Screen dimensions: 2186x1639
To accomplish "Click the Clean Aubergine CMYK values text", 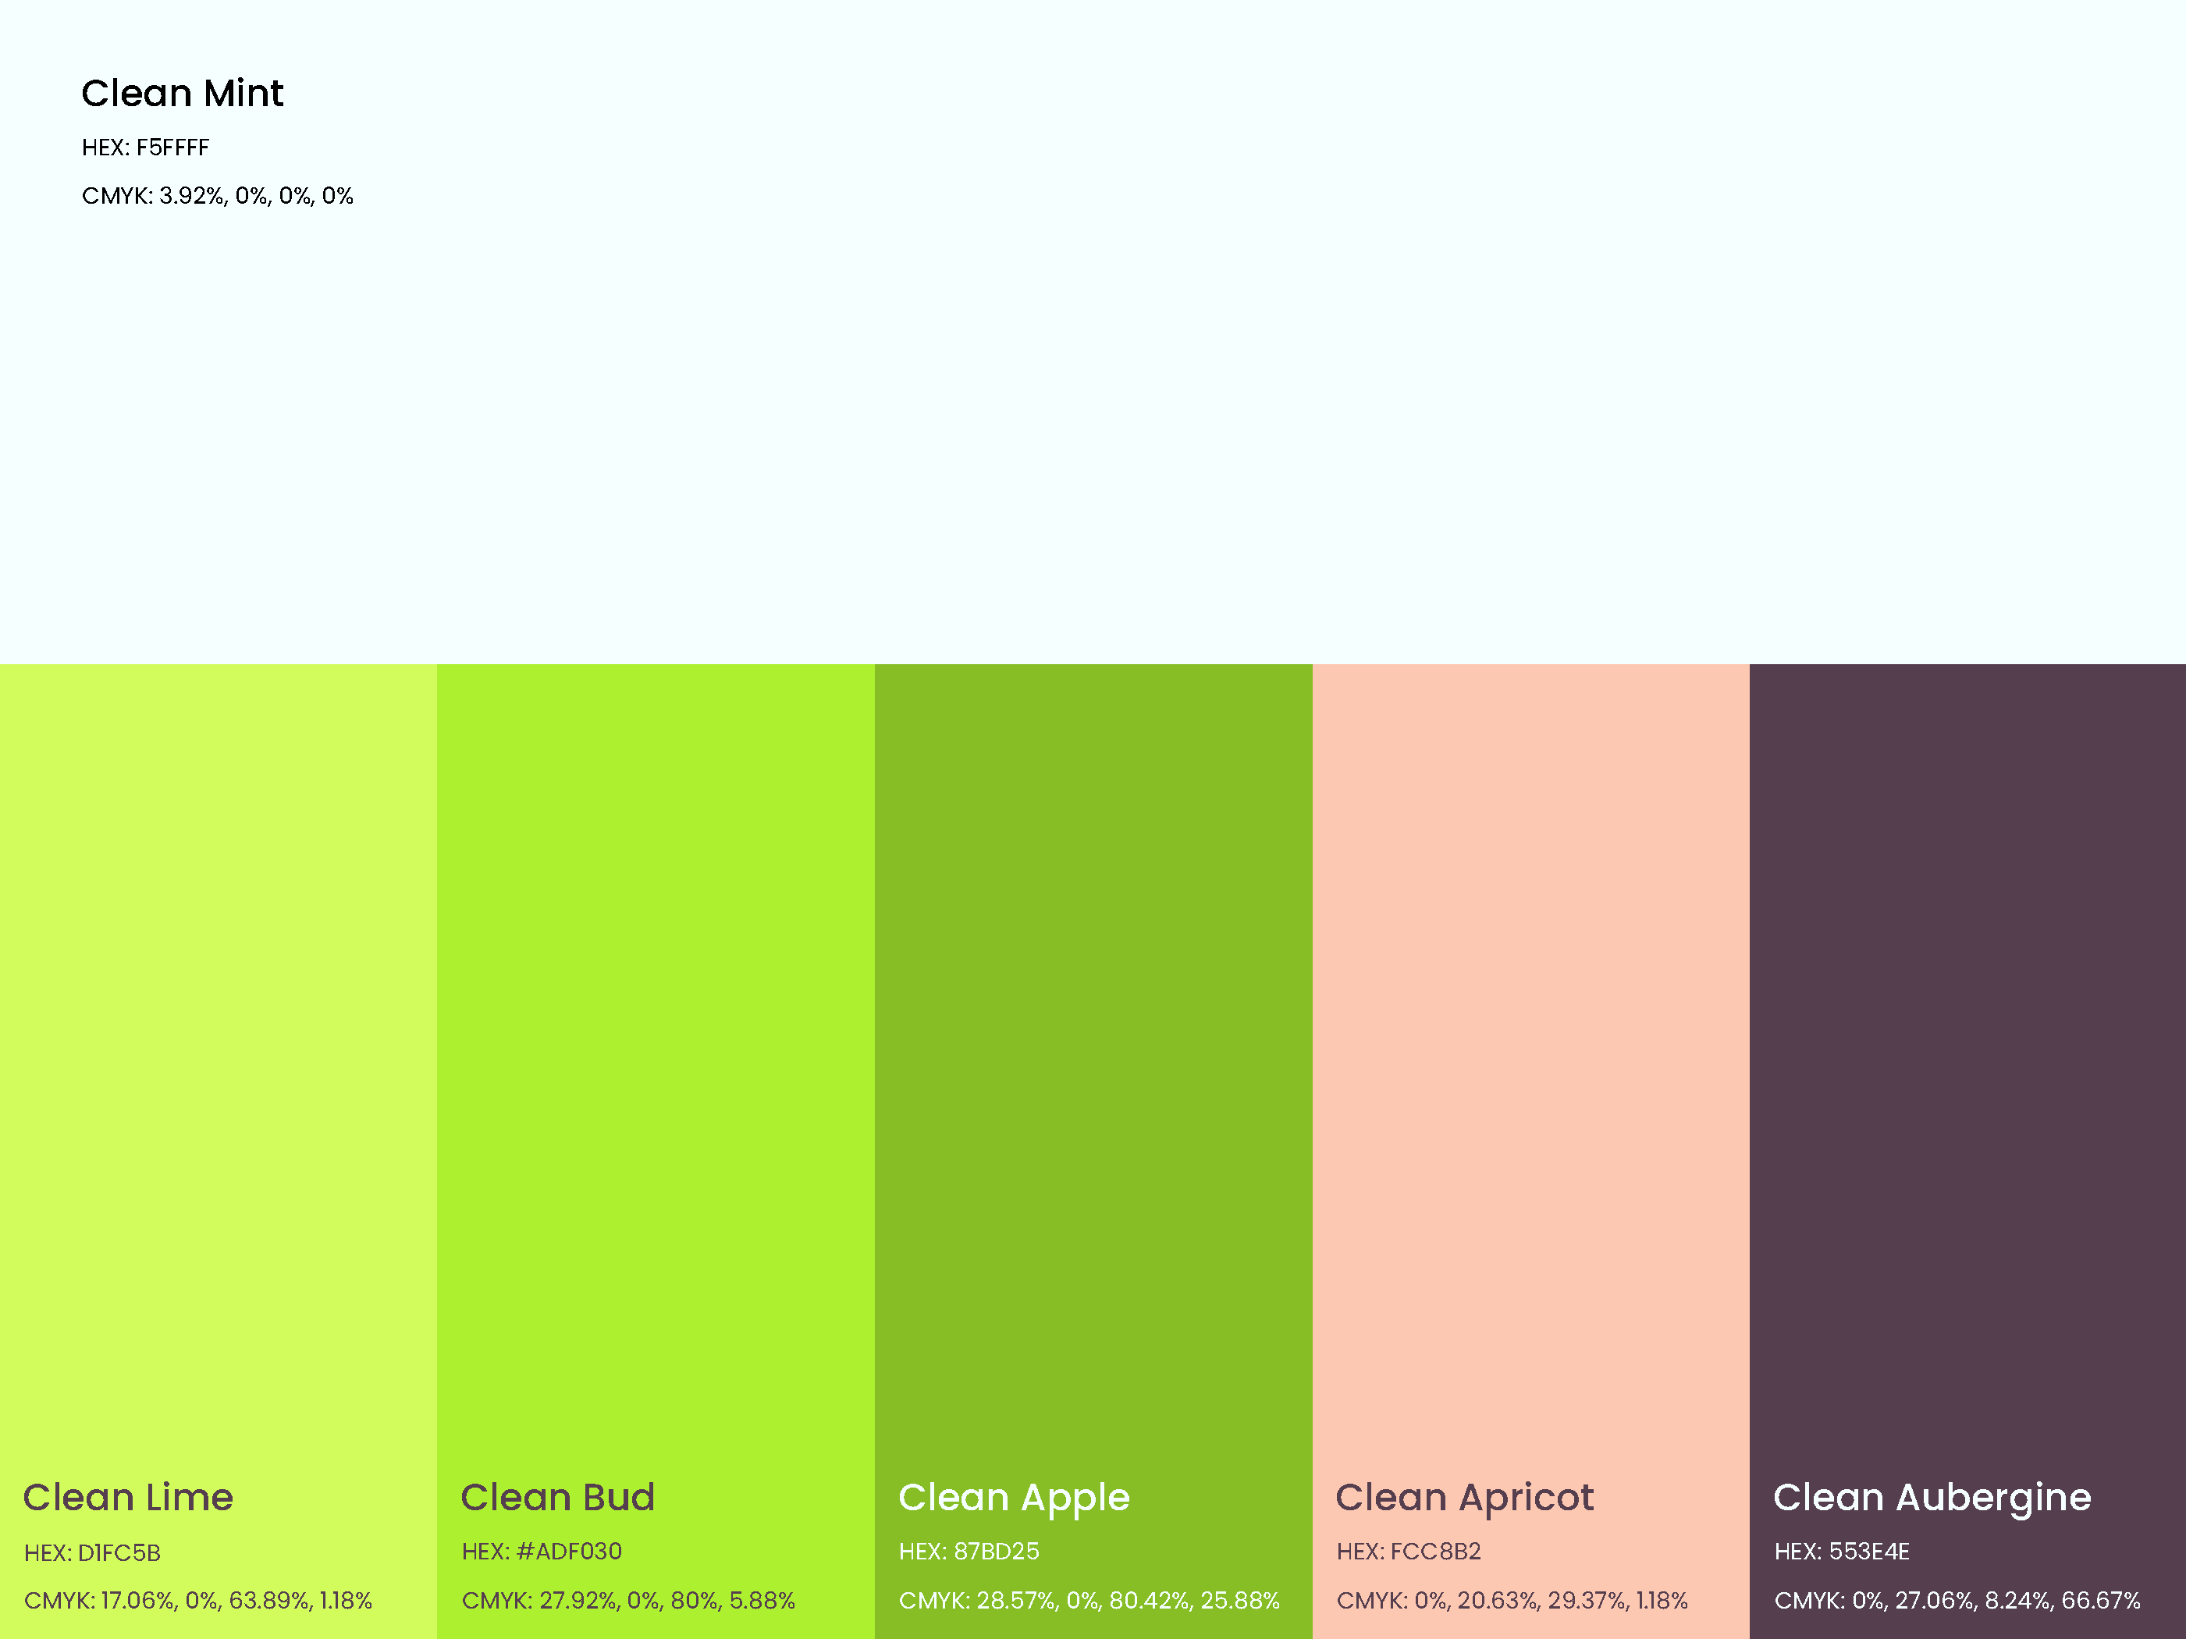I will tap(1957, 1601).
